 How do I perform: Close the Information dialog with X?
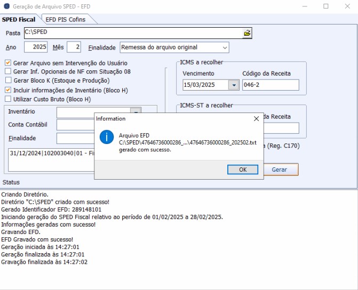click(256, 119)
